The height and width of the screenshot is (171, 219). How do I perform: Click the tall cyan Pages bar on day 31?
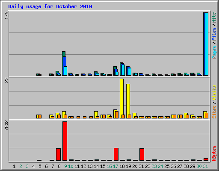[x=207, y=44]
